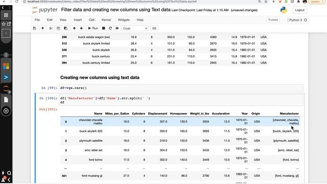The width and height of the screenshot is (327, 184).
Task: Click the 'buick skylark 320' name cell
Action: tap(91, 131)
